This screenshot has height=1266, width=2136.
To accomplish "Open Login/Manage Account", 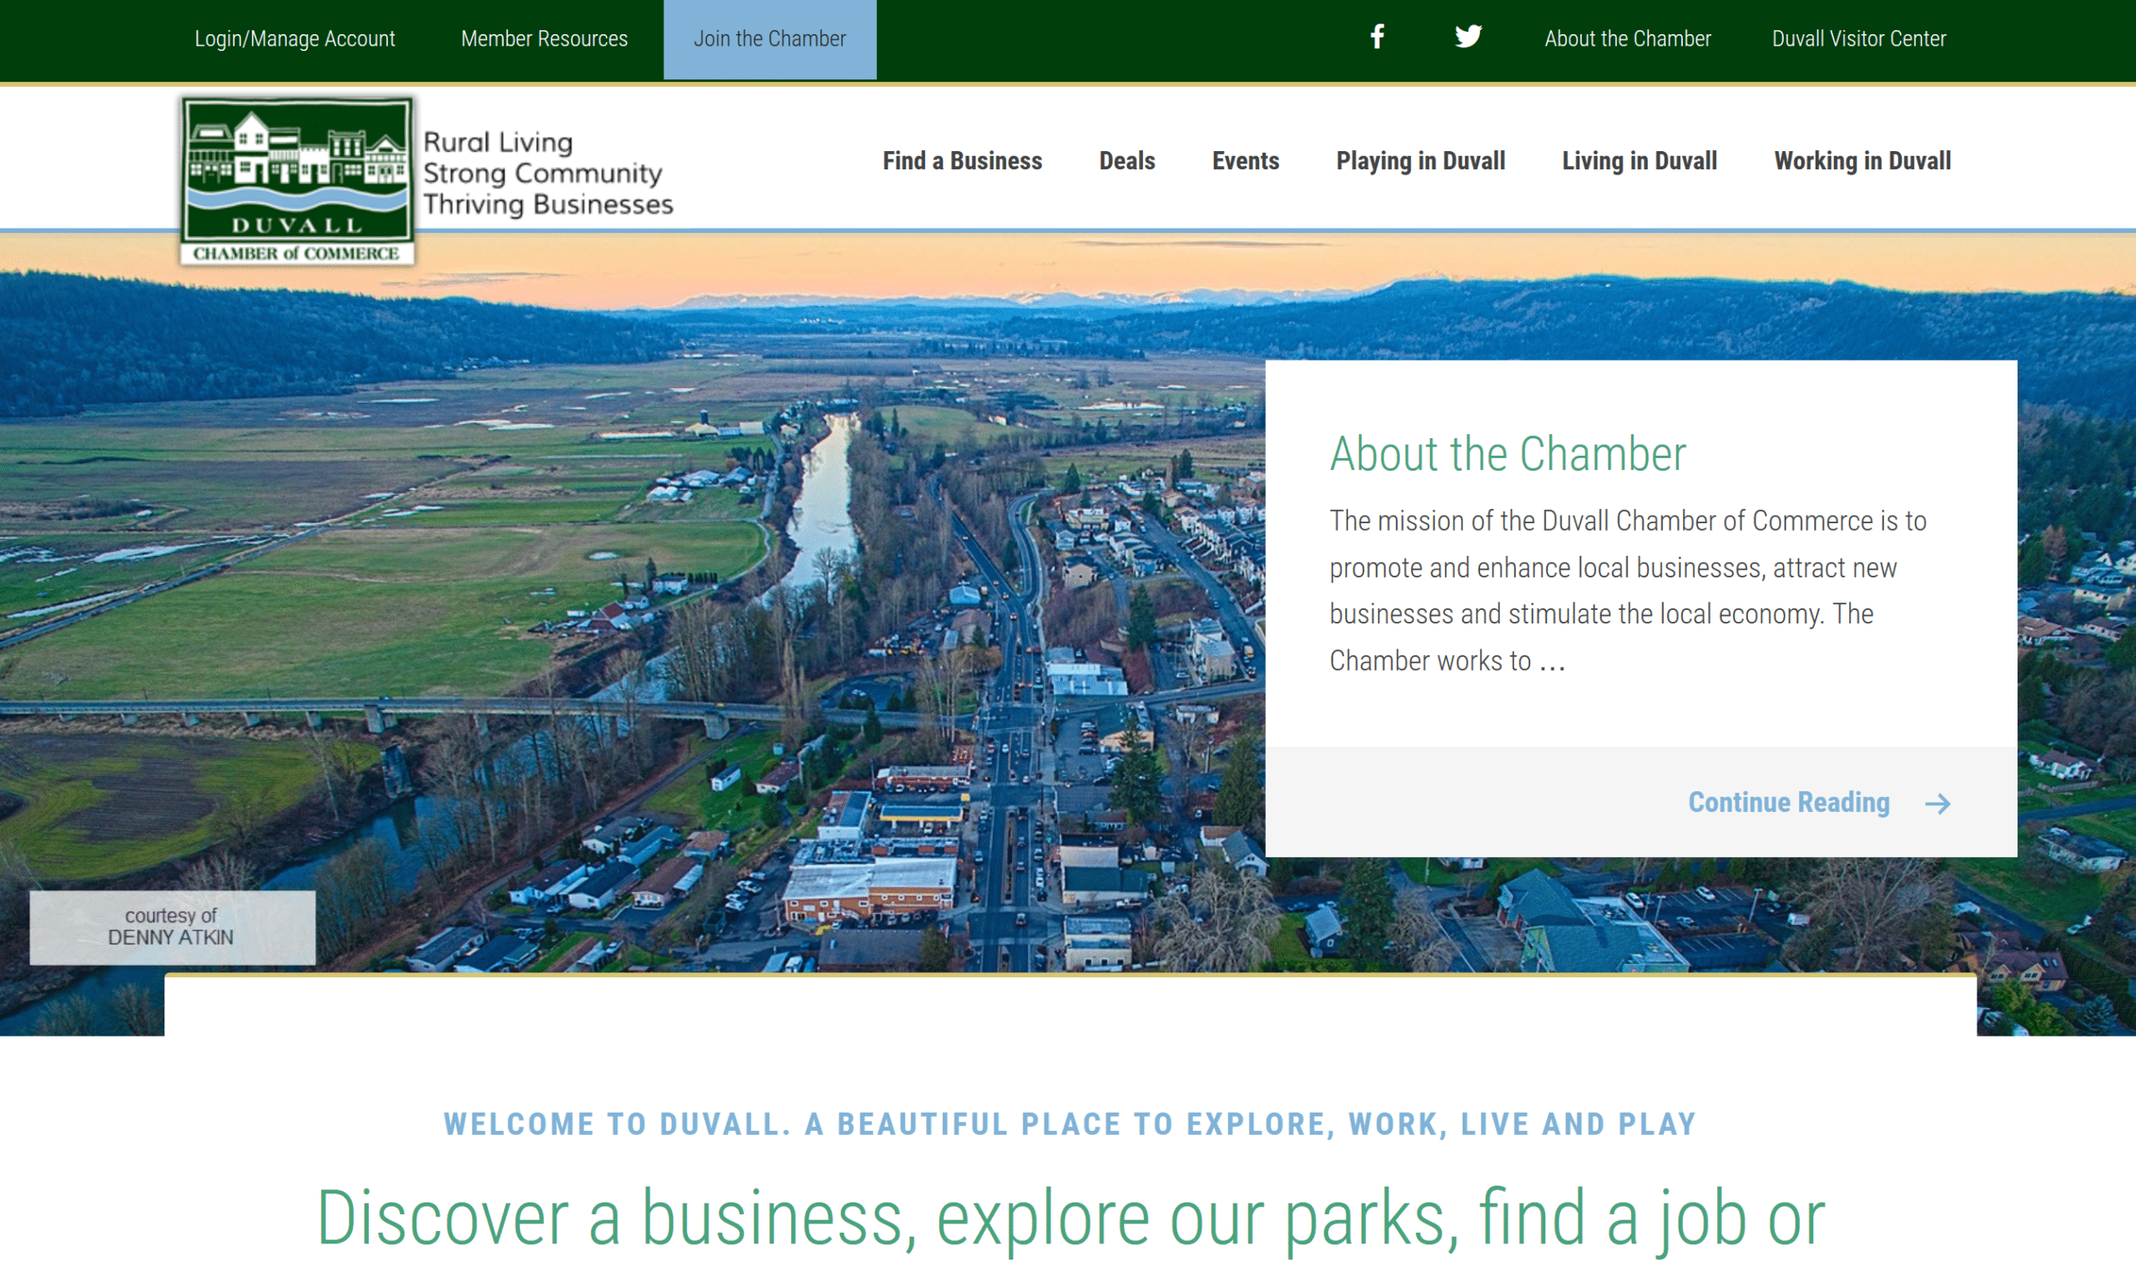I will [295, 39].
